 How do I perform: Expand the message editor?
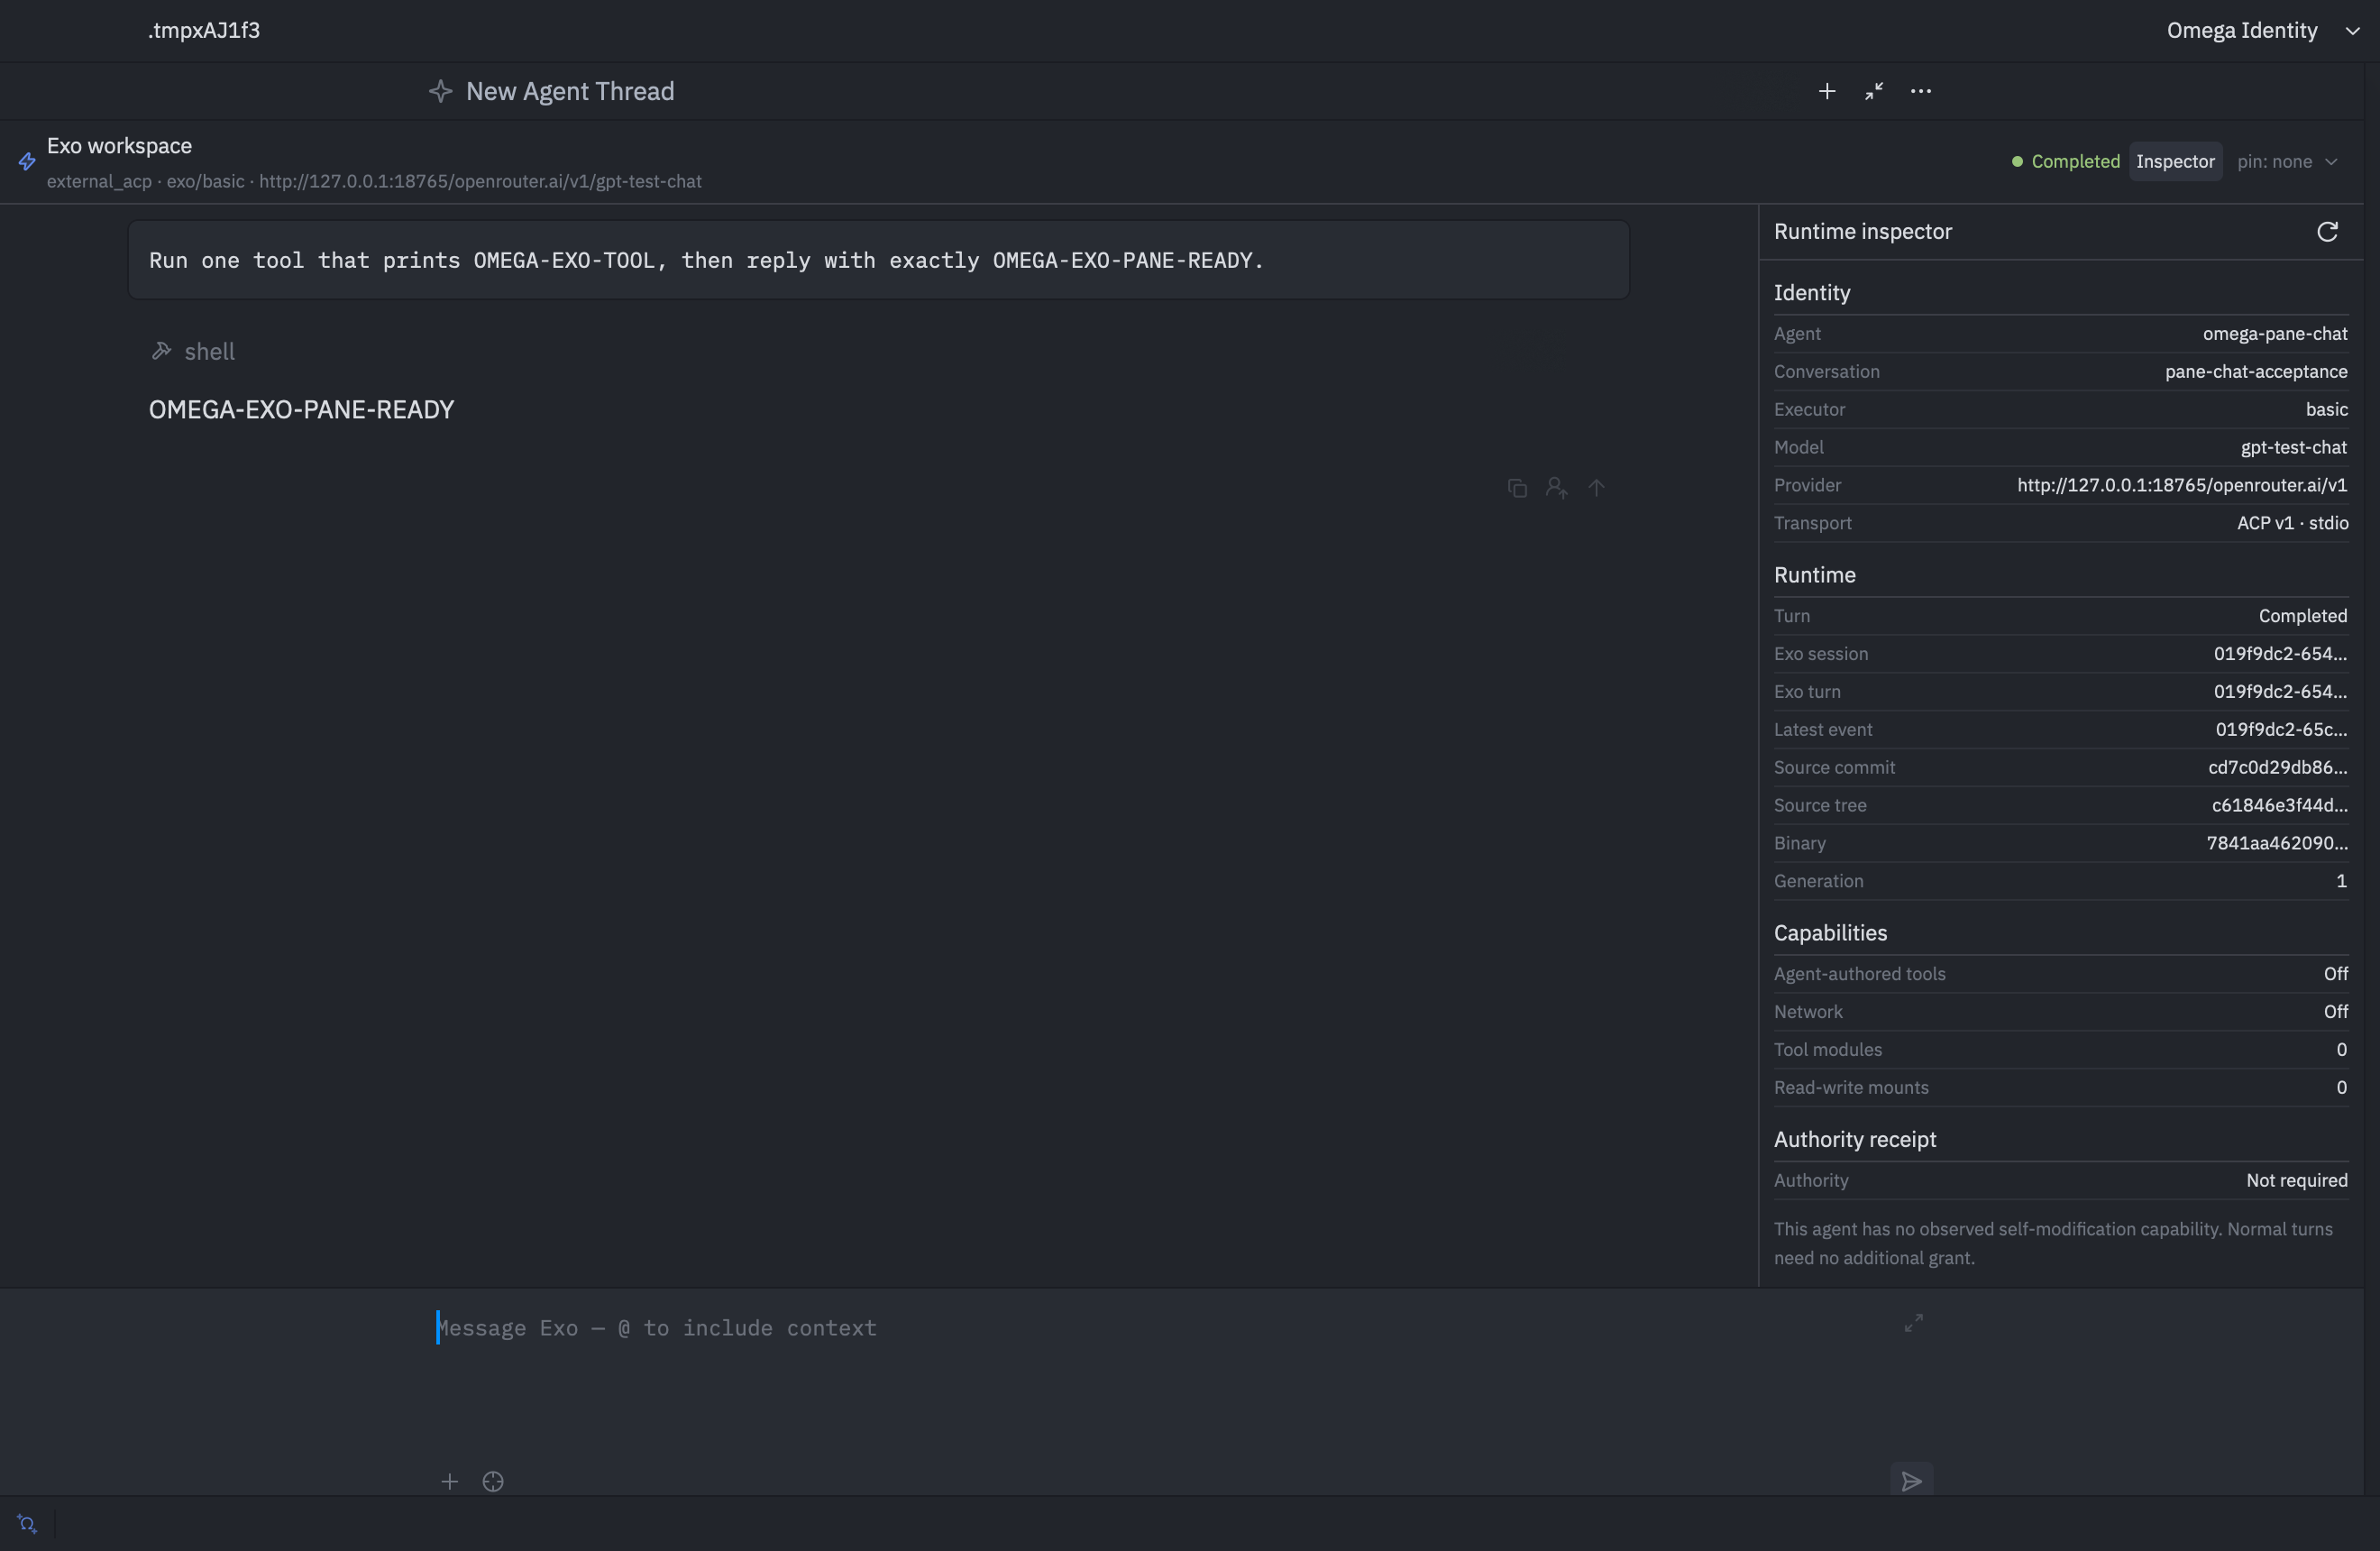(1913, 1323)
